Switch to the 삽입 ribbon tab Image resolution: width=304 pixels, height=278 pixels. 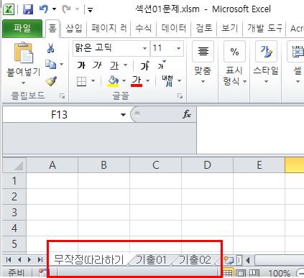[74, 28]
